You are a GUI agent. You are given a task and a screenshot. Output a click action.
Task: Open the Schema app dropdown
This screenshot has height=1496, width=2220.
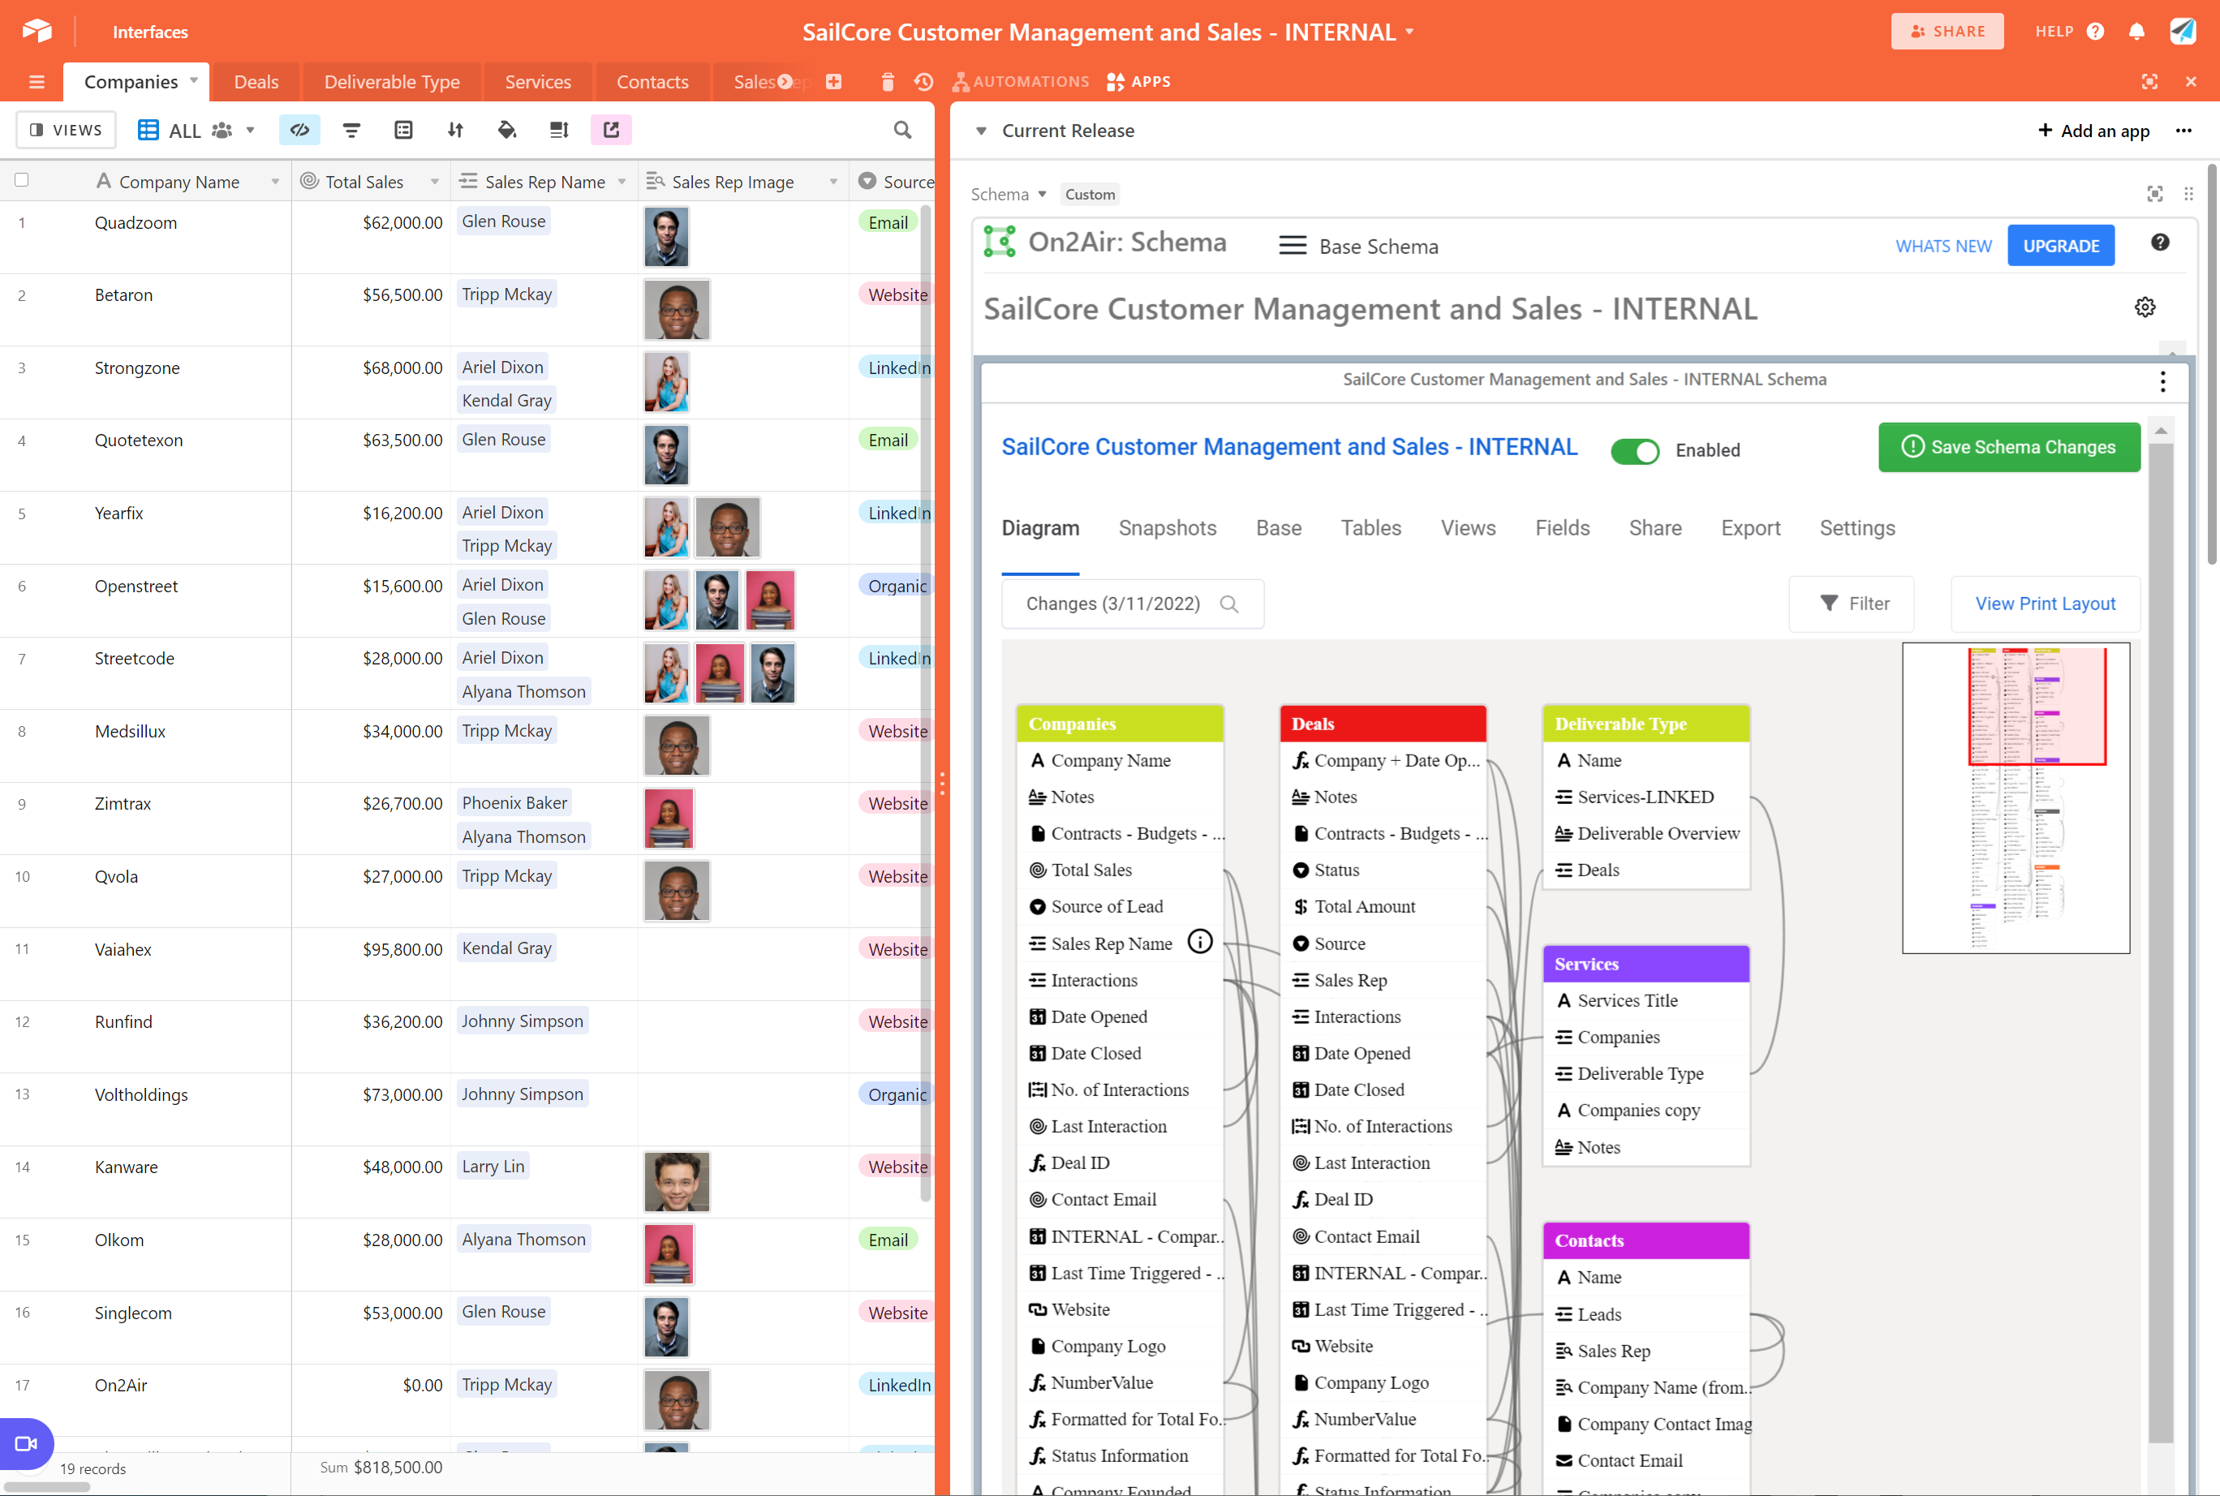1042,195
